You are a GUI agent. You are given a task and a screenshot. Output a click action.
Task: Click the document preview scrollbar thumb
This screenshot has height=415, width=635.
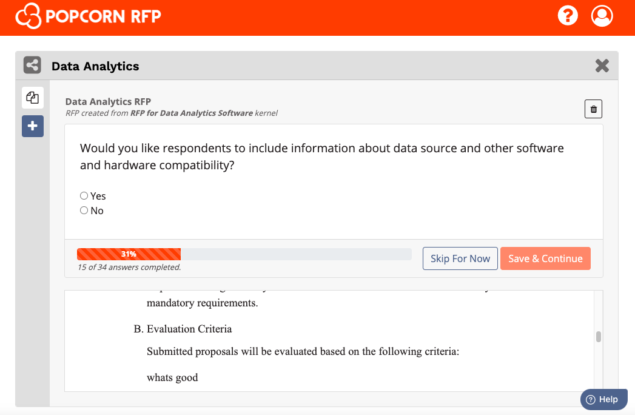599,337
